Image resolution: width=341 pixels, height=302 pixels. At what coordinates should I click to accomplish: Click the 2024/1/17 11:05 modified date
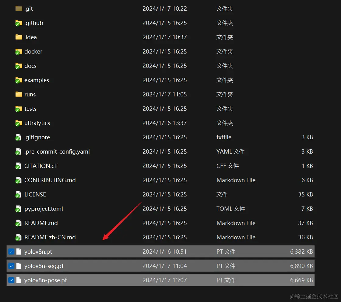pos(165,95)
